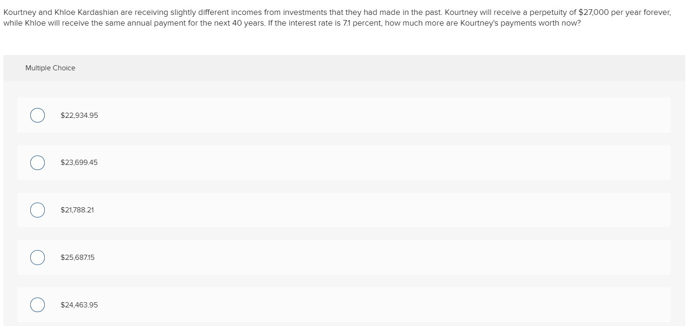Click empty area of third answer row
The image size is (698, 326).
373,210
